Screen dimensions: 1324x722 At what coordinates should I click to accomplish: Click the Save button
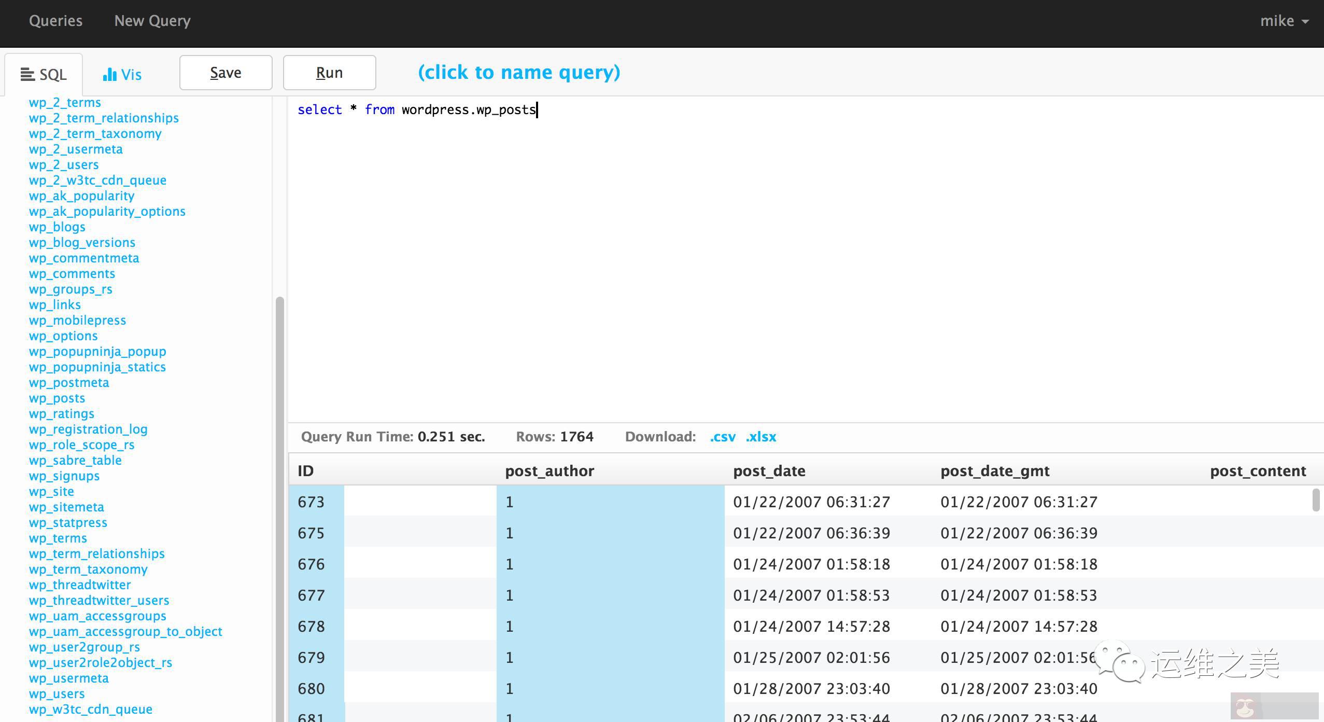(226, 73)
